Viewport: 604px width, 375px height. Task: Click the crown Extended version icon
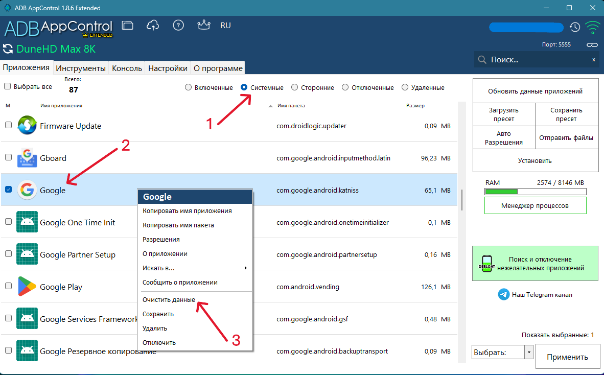click(x=204, y=25)
